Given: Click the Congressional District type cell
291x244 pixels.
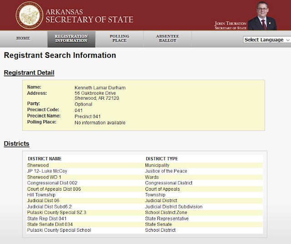Looking at the screenshot, I should (x=169, y=183).
